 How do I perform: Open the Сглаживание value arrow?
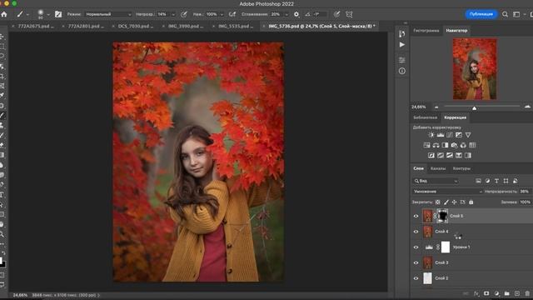[286, 14]
